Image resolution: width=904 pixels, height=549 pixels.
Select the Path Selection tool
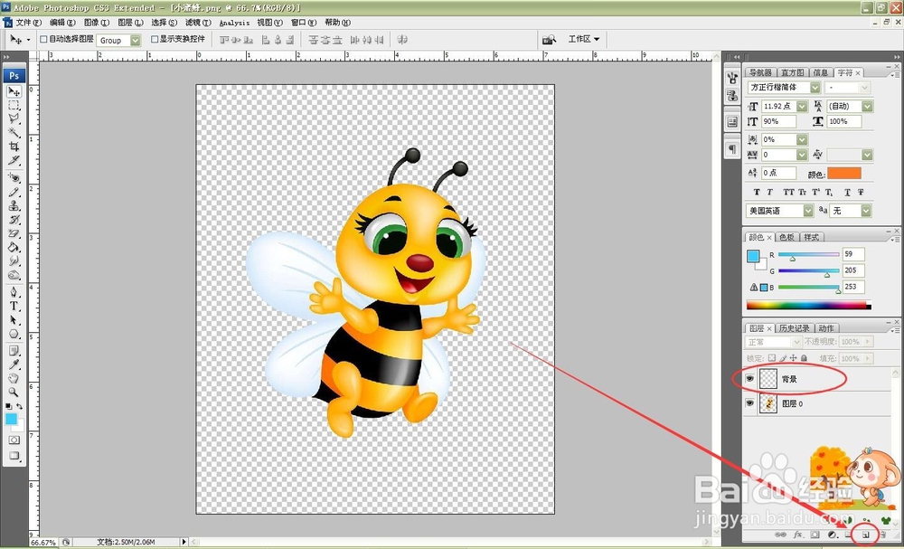(x=14, y=320)
